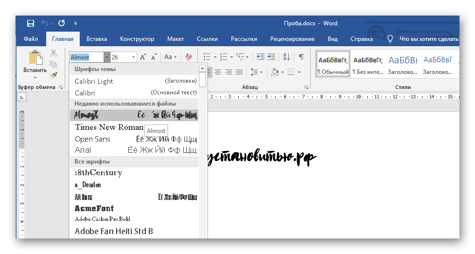Image resolution: width=475 pixels, height=254 pixels.
Task: Choose Calibri body theme font
Action: coord(134,92)
